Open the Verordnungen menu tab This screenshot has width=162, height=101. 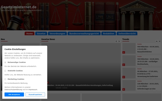[x=57, y=33]
